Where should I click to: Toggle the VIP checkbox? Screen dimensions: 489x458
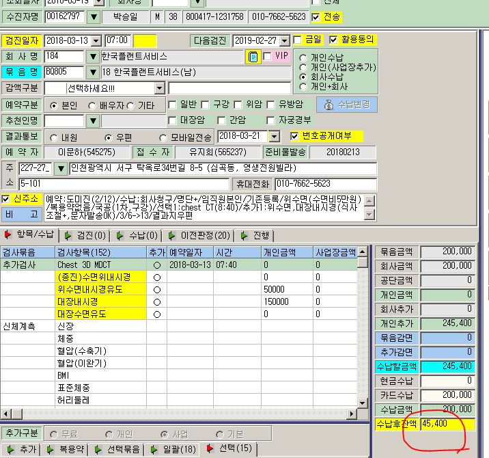(267, 56)
